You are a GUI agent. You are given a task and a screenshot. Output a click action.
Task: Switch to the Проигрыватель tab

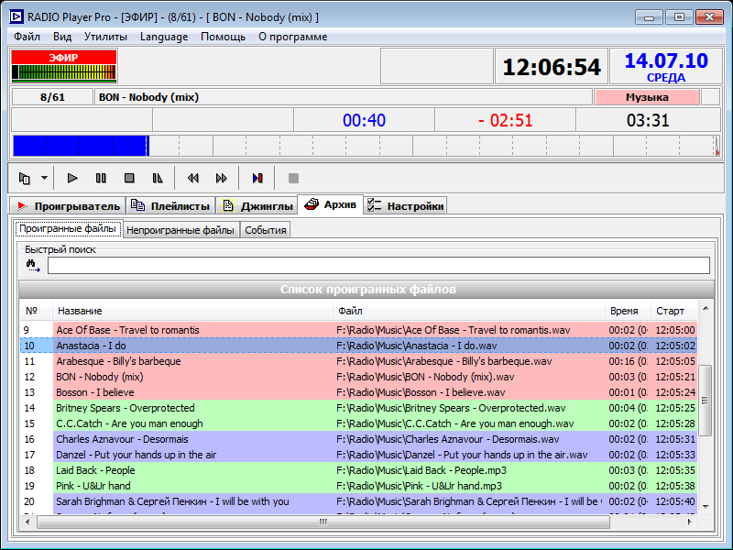click(68, 205)
